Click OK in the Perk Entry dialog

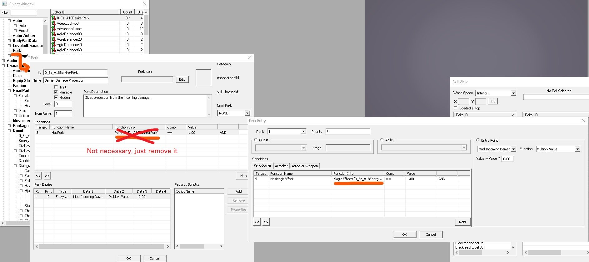(404, 234)
